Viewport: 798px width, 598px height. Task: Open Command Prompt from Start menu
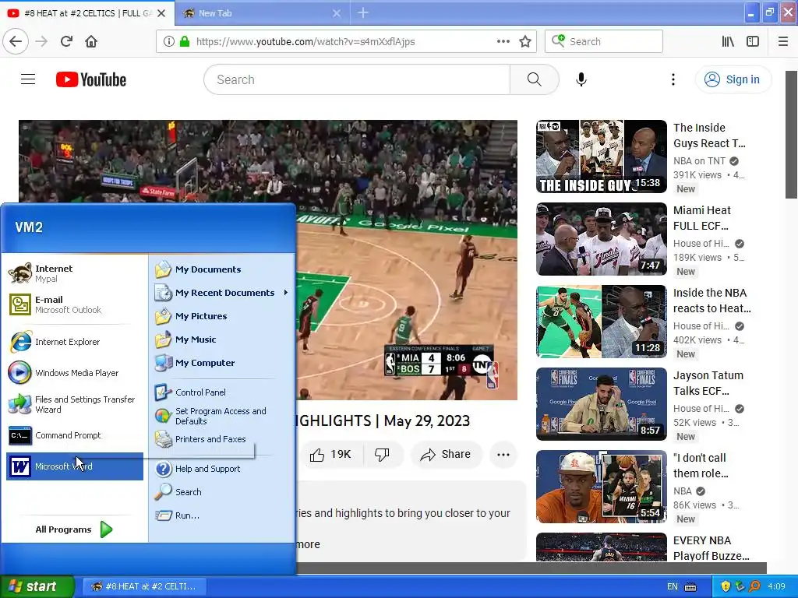tap(75, 435)
